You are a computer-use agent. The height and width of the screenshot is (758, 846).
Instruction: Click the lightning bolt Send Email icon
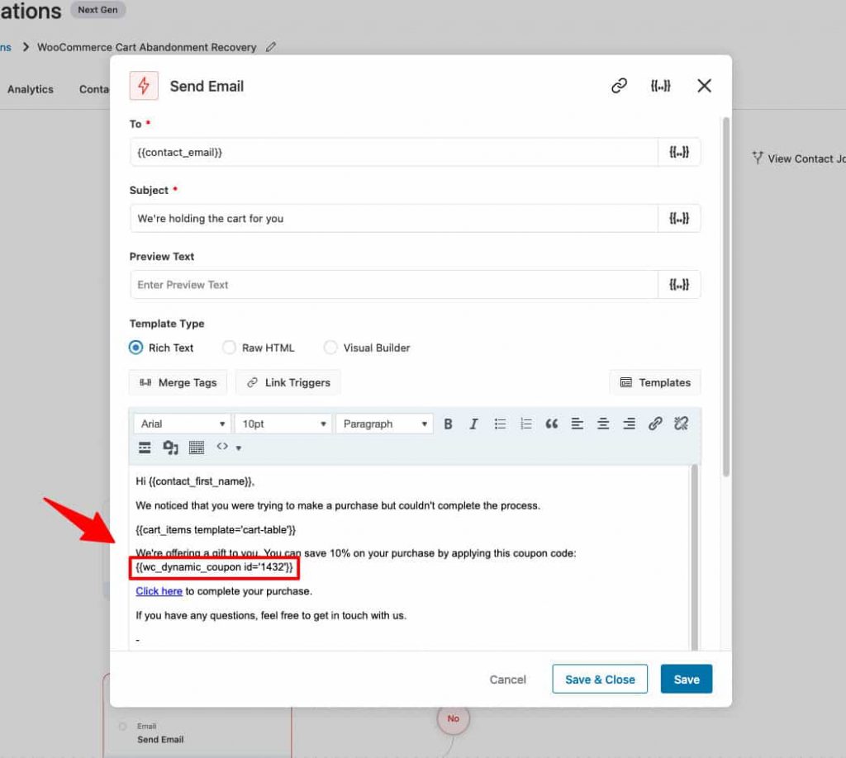[x=144, y=86]
